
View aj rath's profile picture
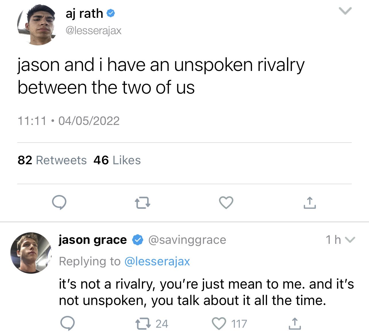(x=36, y=25)
